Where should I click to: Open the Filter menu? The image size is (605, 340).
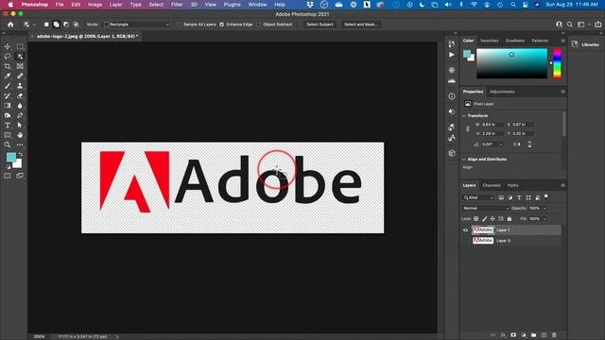pyautogui.click(x=177, y=5)
